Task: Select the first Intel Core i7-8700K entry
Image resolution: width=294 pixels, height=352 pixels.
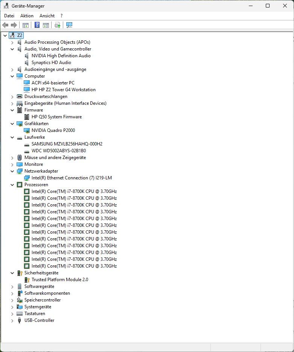Action: 74,191
